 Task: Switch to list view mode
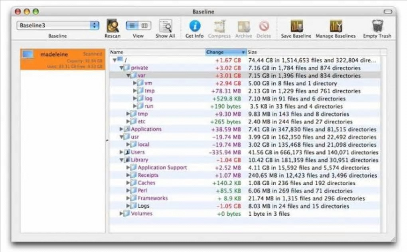click(x=132, y=26)
